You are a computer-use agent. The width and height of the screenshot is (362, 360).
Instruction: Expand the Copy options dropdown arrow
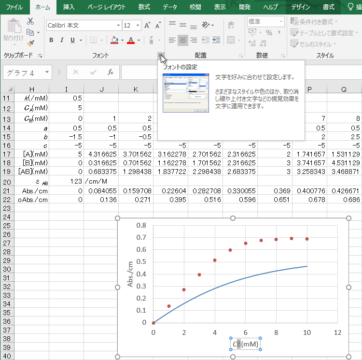pyautogui.click(x=38, y=32)
